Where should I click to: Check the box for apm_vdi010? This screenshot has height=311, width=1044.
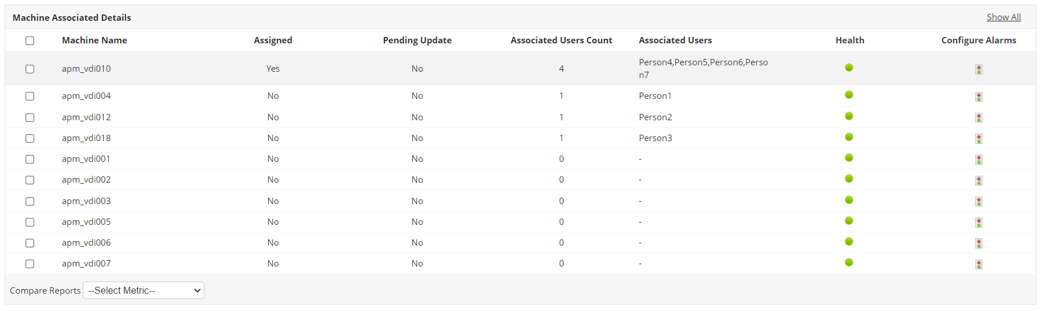(x=30, y=69)
